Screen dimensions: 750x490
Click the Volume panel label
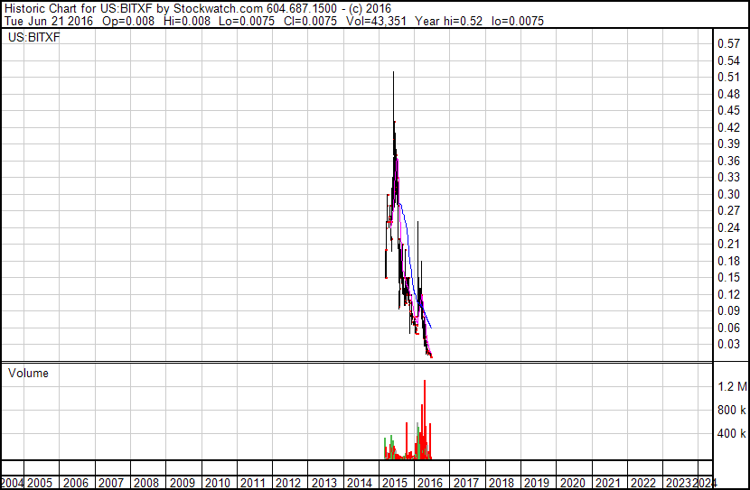click(x=28, y=373)
